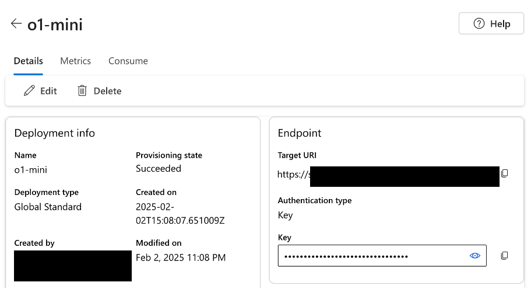
Task: Copy the Target URI to clipboard
Action: click(x=505, y=173)
